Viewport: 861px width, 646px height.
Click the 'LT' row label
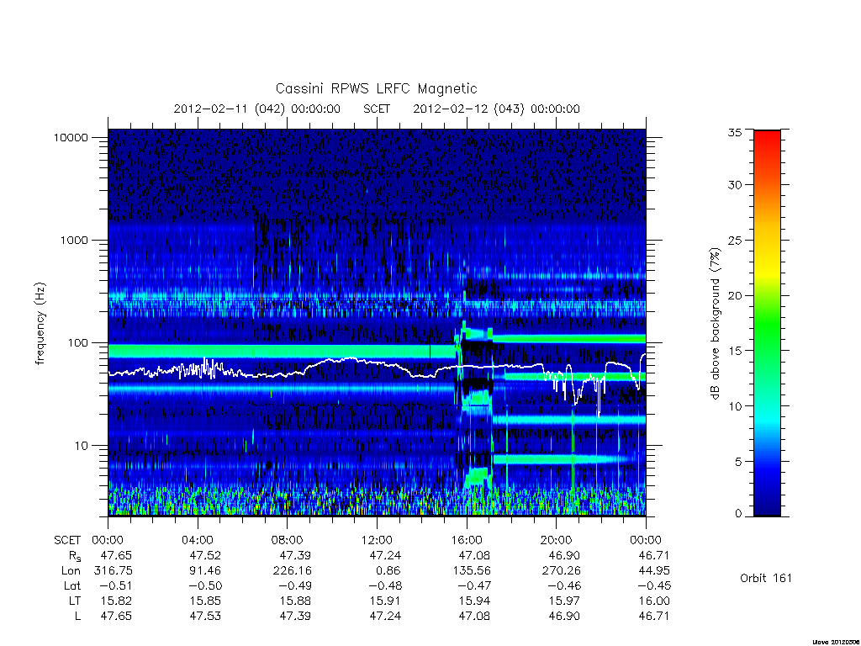point(75,601)
